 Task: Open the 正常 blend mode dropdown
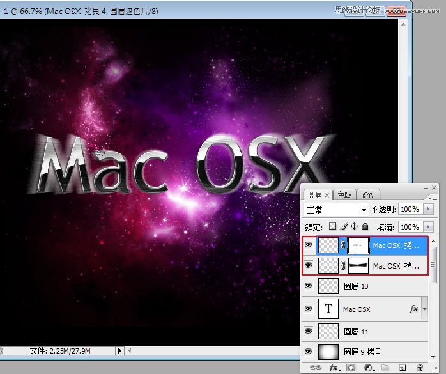coord(335,210)
